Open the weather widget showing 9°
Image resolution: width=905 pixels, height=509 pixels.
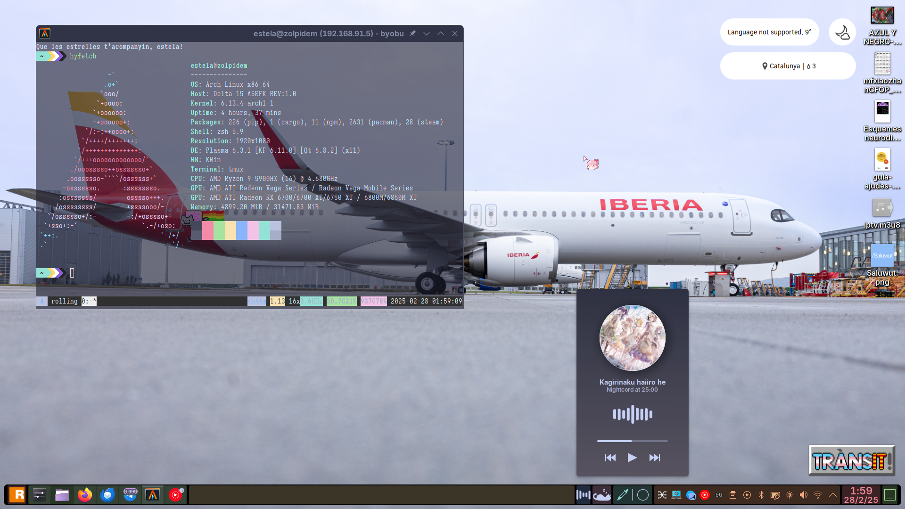tap(769, 32)
